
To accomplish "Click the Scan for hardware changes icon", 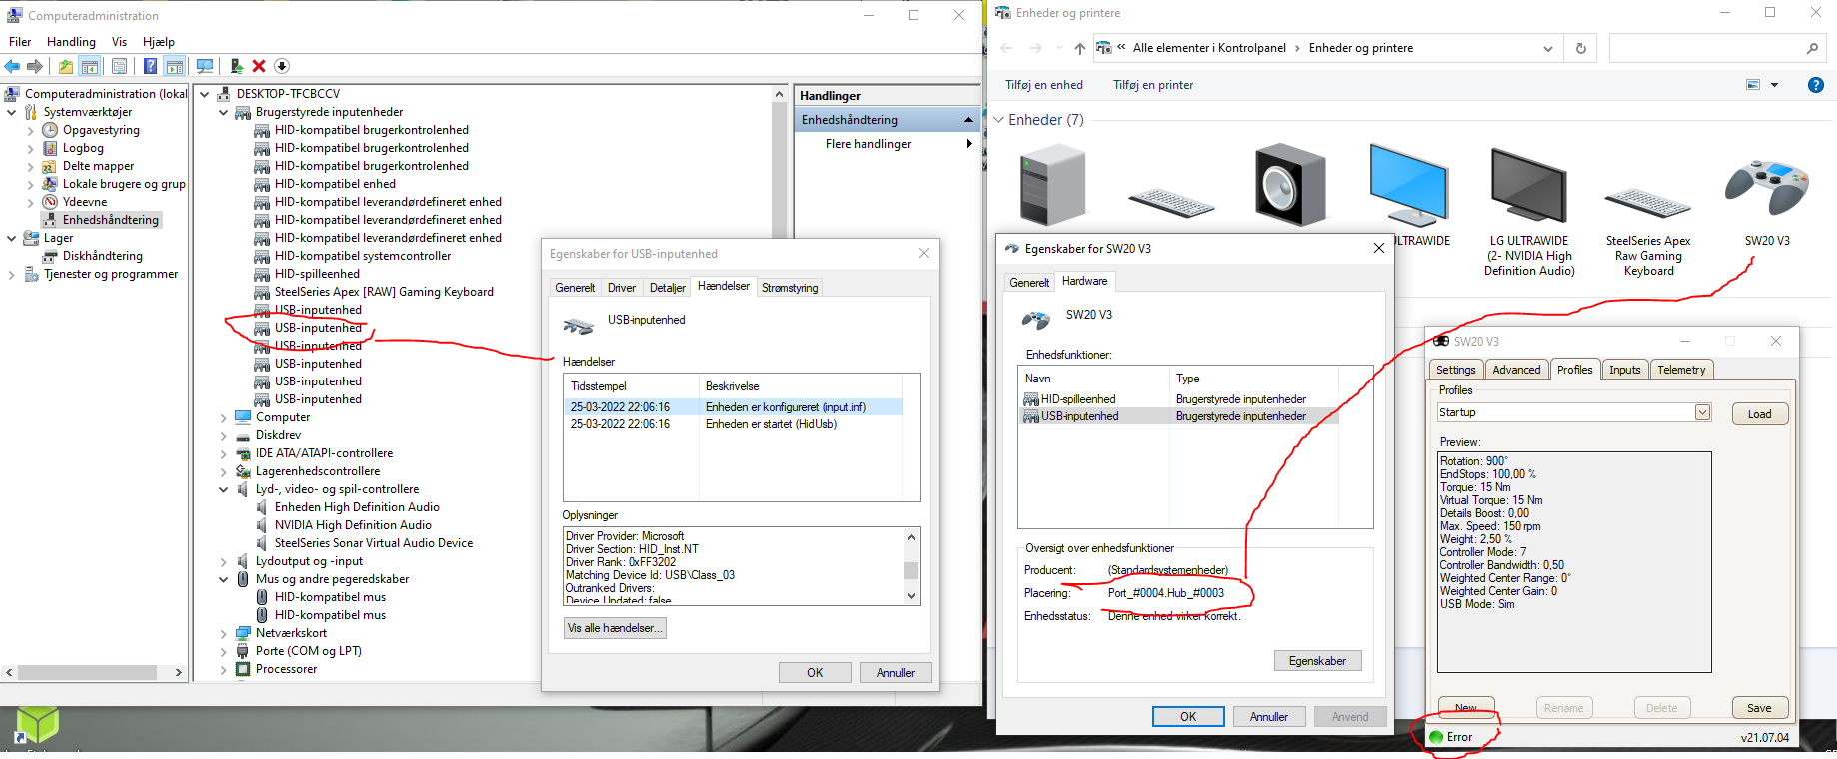I will (205, 66).
